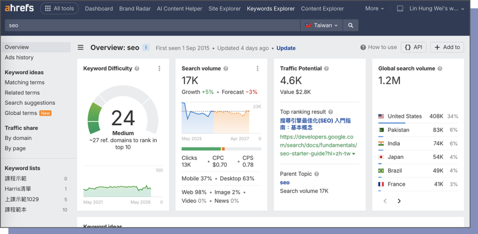
Task: Open the Keyword Difficulty card options menu
Action: click(x=159, y=69)
